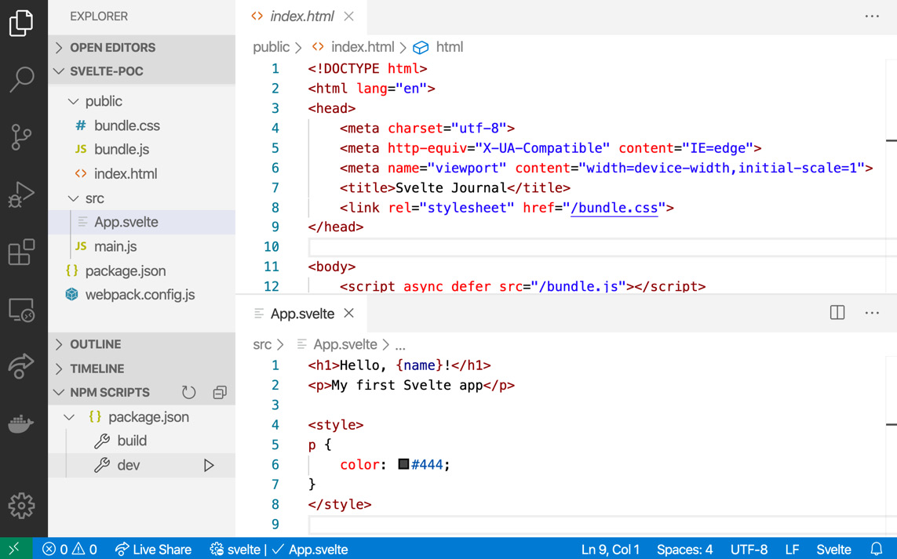Change indentation via Spaces: 4

click(x=685, y=550)
